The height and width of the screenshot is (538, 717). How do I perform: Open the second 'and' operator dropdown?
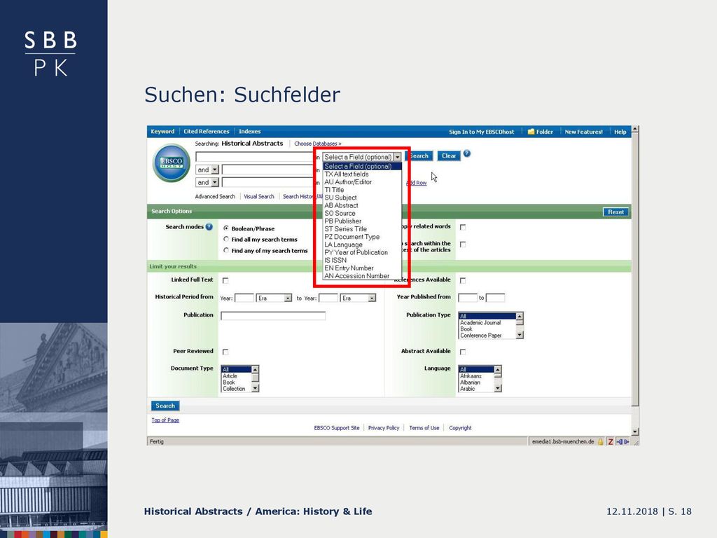(x=214, y=183)
